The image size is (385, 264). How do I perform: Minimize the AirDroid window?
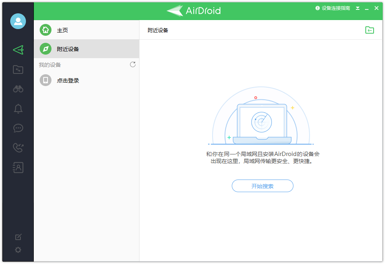[367, 9]
